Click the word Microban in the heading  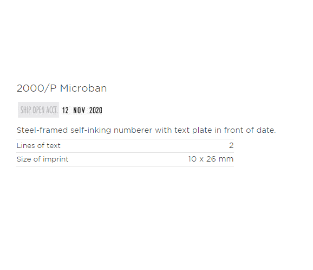point(83,88)
